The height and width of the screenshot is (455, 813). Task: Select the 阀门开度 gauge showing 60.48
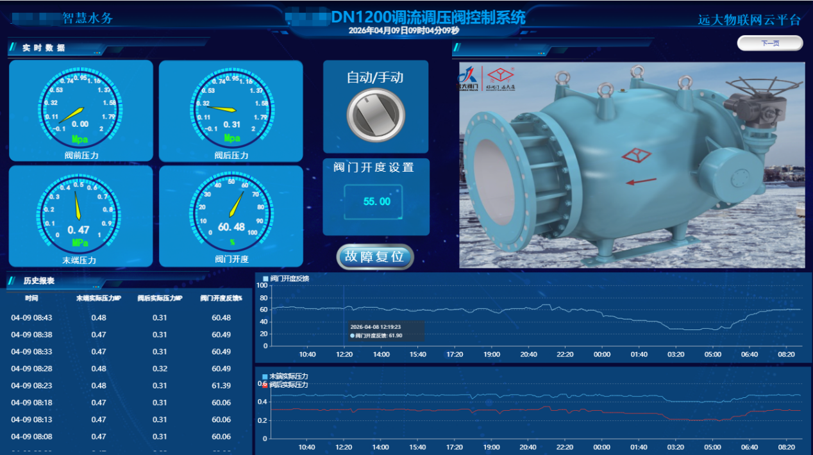(x=231, y=217)
